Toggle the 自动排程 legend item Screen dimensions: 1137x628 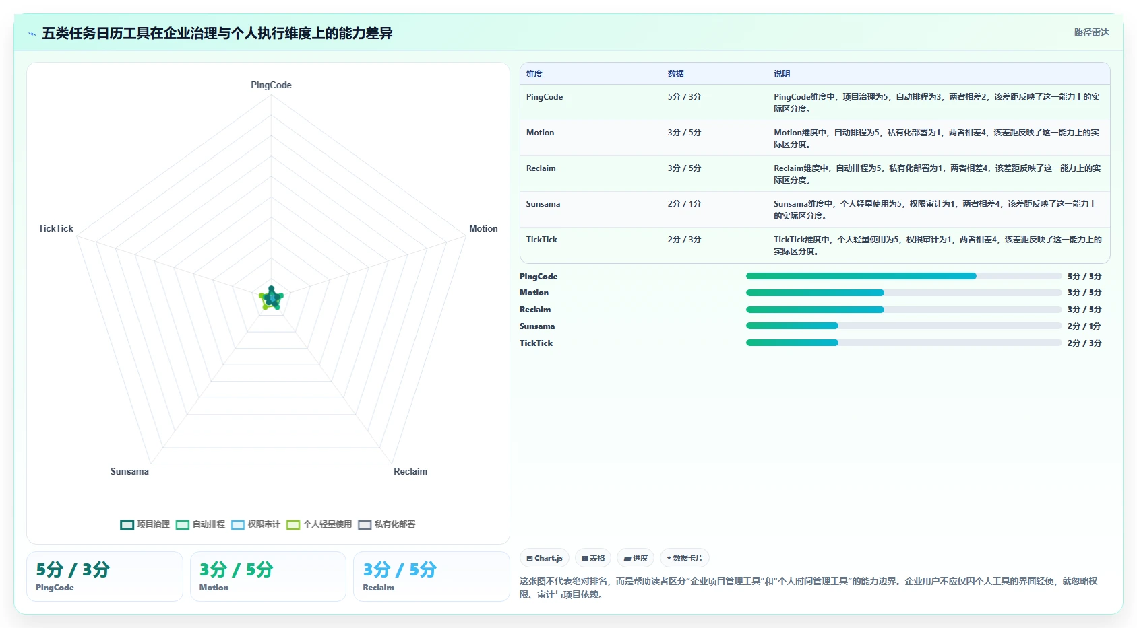click(x=200, y=524)
